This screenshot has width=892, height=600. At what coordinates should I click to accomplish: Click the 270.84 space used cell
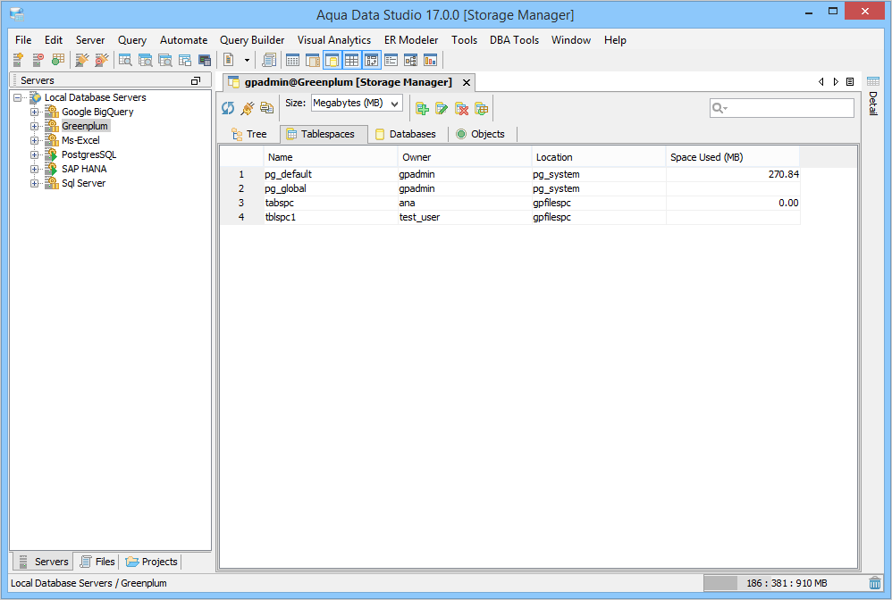coord(733,174)
